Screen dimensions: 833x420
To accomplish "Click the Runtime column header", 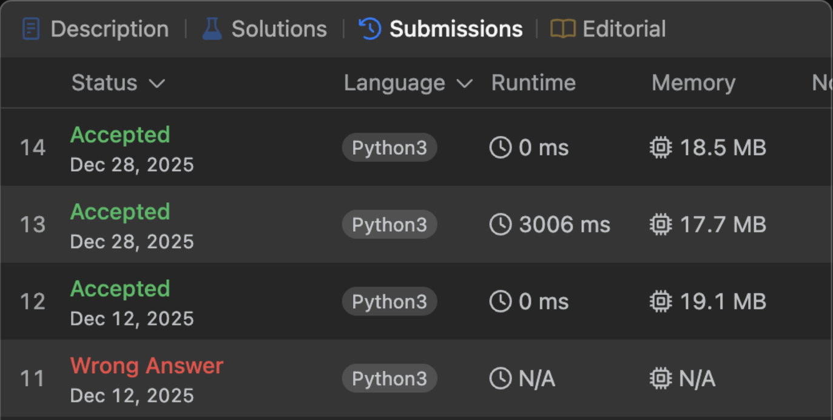I will (x=533, y=83).
